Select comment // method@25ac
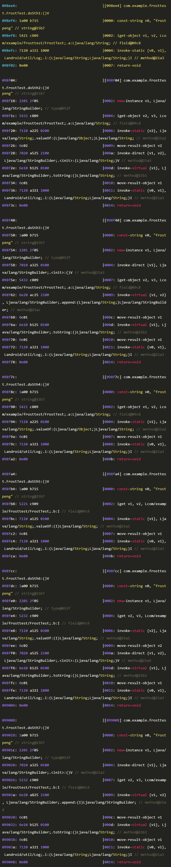Image resolution: width=171 pixels, height=867 pixels. coord(25,310)
